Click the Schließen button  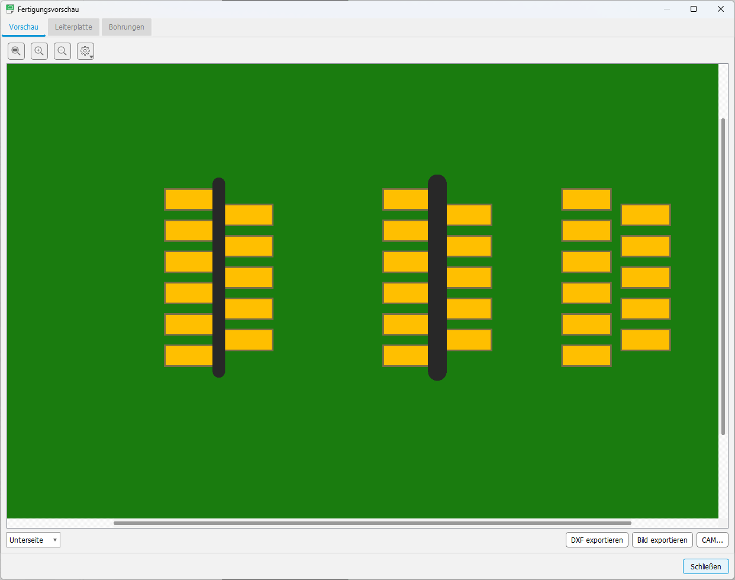[705, 566]
